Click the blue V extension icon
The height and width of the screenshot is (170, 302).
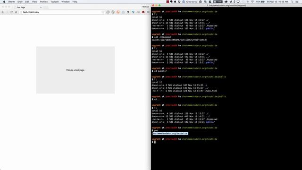133,12
